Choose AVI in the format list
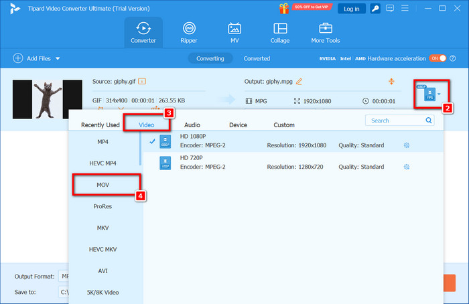This screenshot has height=304, width=469. click(103, 271)
